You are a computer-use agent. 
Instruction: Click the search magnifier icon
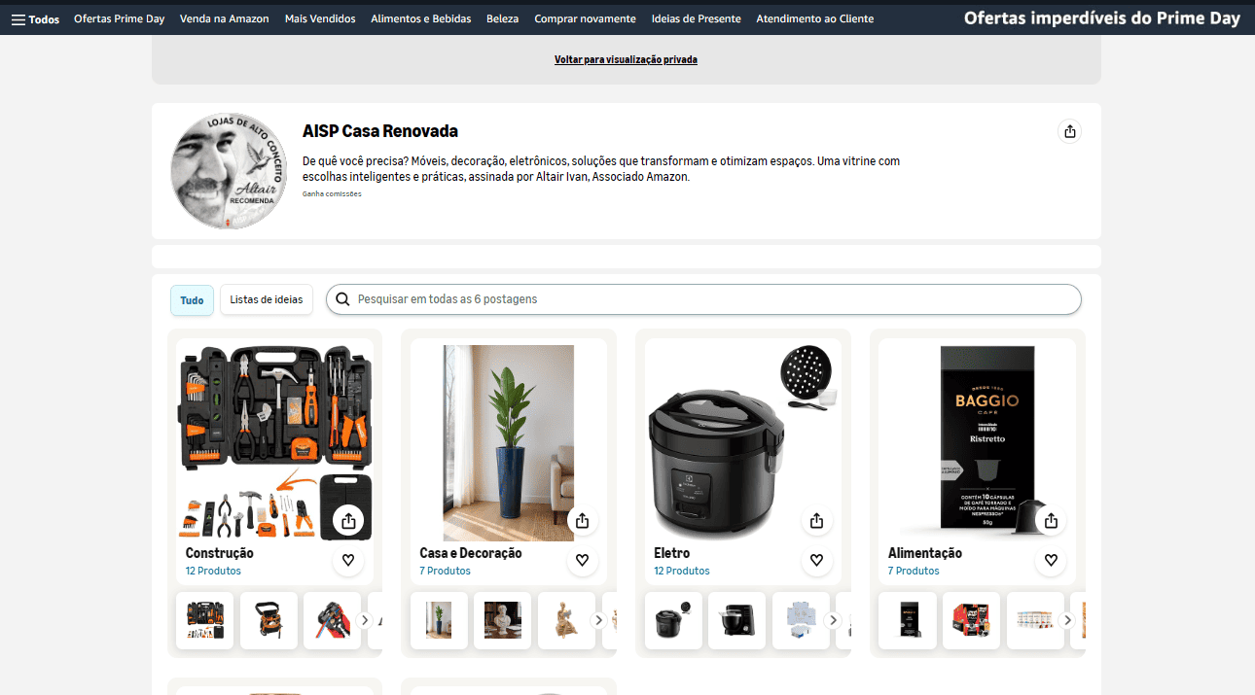(342, 299)
